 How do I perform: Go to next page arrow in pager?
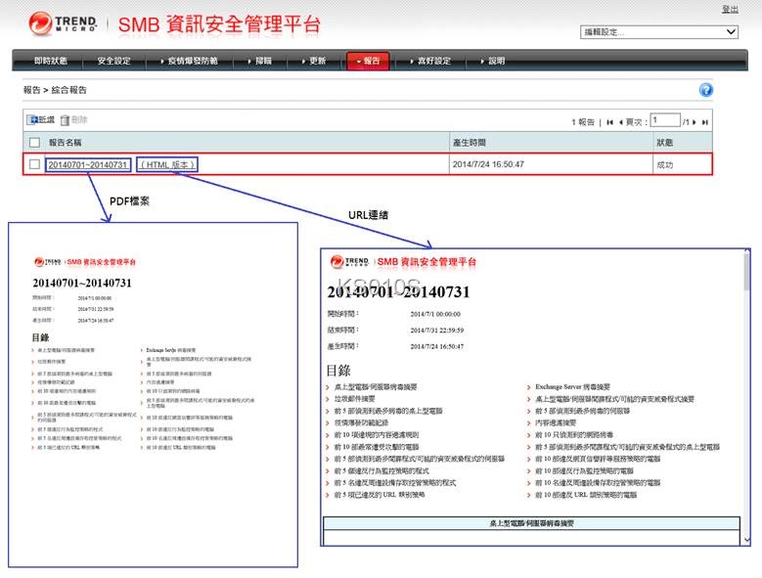point(694,122)
